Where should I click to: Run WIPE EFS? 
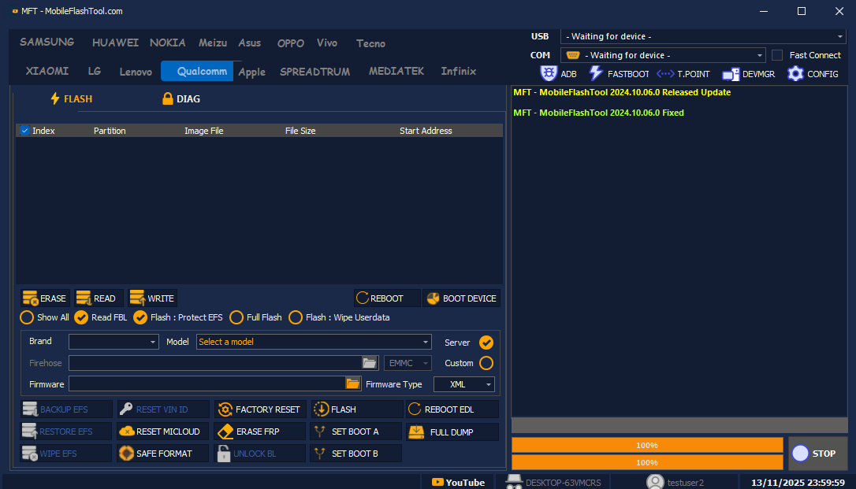click(65, 453)
